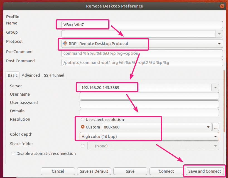Click the User name input field
228x178 pixels.
coord(149,96)
